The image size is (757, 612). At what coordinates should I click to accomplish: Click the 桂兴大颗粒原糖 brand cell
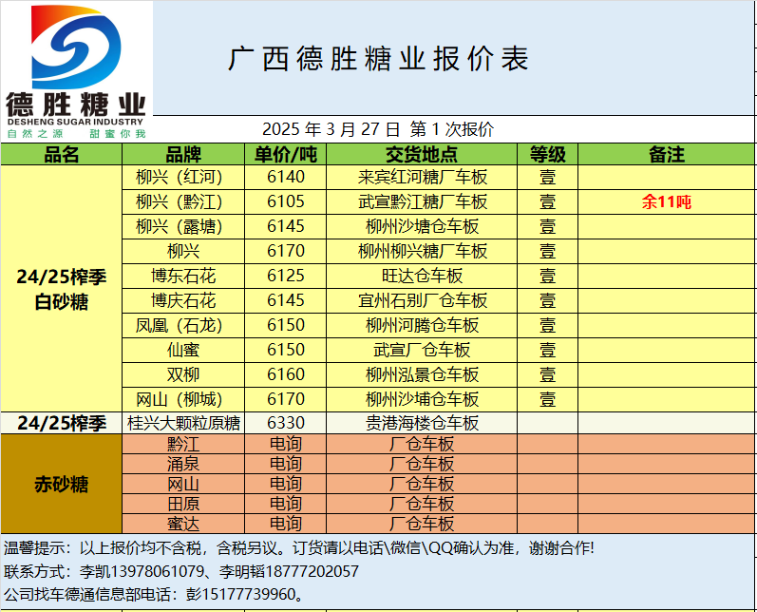click(x=183, y=423)
